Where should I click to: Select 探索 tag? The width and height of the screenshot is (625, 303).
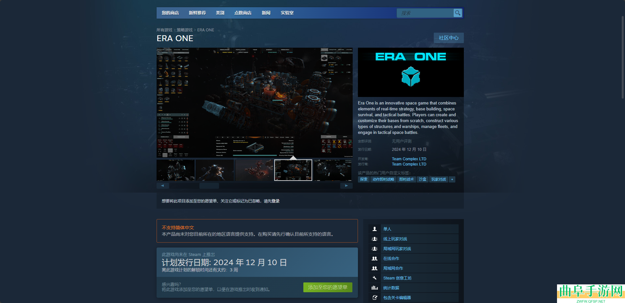pos(363,179)
